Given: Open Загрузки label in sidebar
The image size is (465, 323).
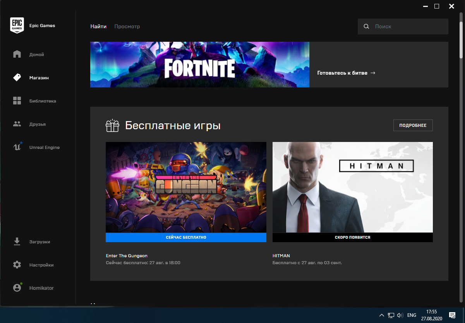Looking at the screenshot, I should point(40,242).
